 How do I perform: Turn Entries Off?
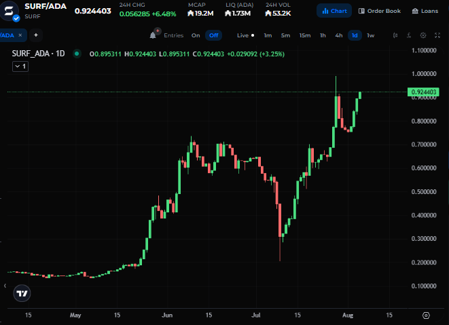213,35
